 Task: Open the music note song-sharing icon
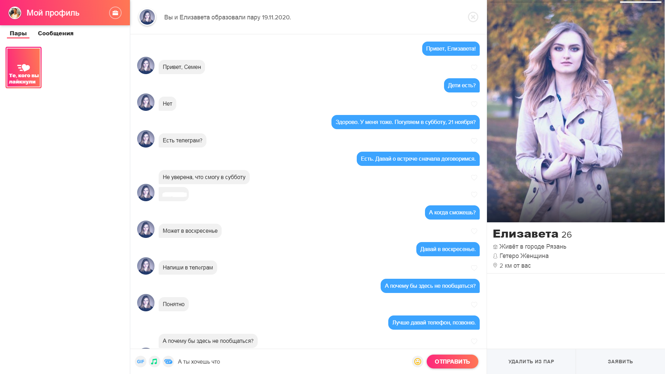click(x=154, y=362)
